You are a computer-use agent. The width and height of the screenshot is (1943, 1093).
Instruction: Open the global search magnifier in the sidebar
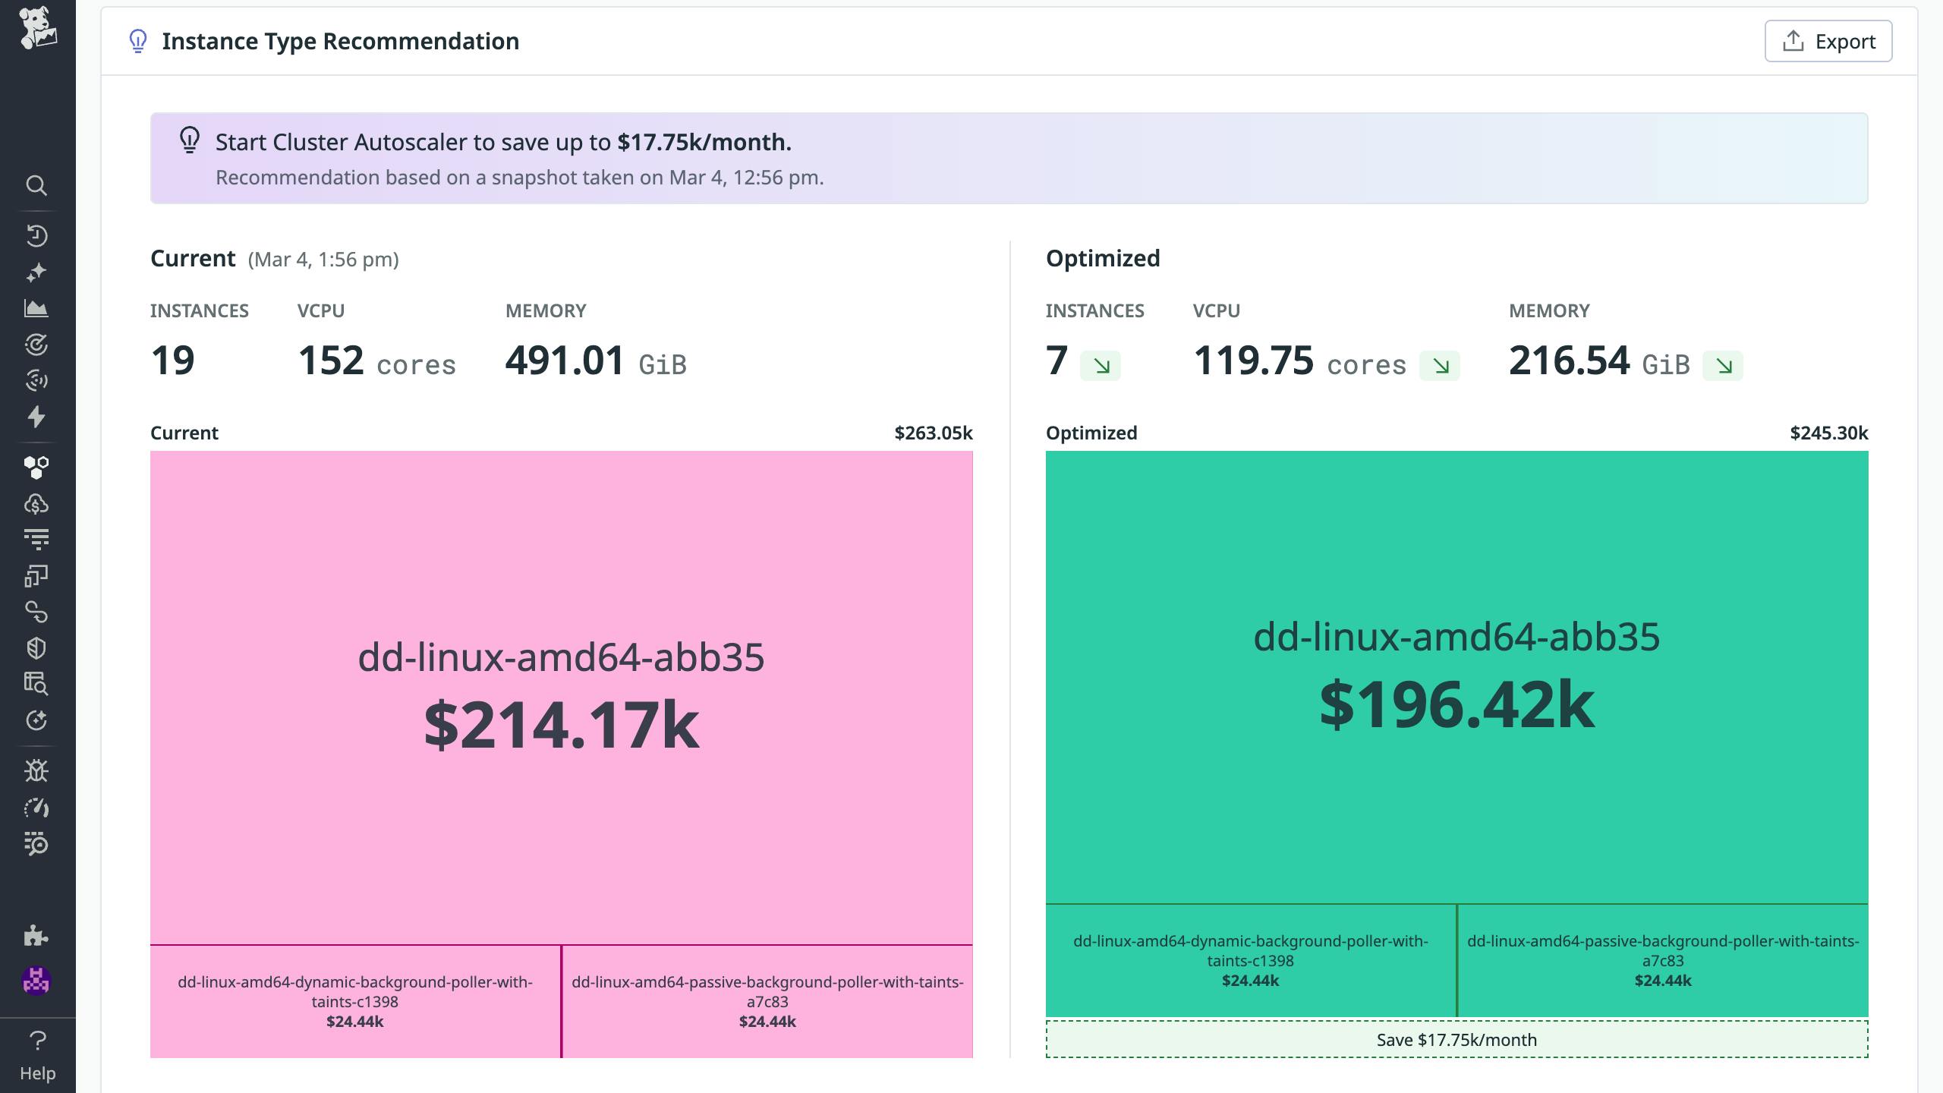click(x=37, y=186)
